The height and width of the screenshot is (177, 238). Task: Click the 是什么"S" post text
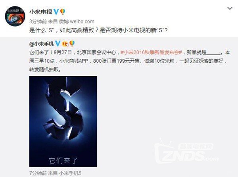click(98, 30)
